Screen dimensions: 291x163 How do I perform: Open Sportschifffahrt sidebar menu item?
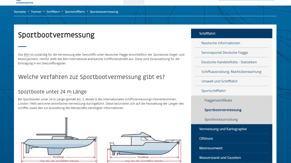pos(213,91)
